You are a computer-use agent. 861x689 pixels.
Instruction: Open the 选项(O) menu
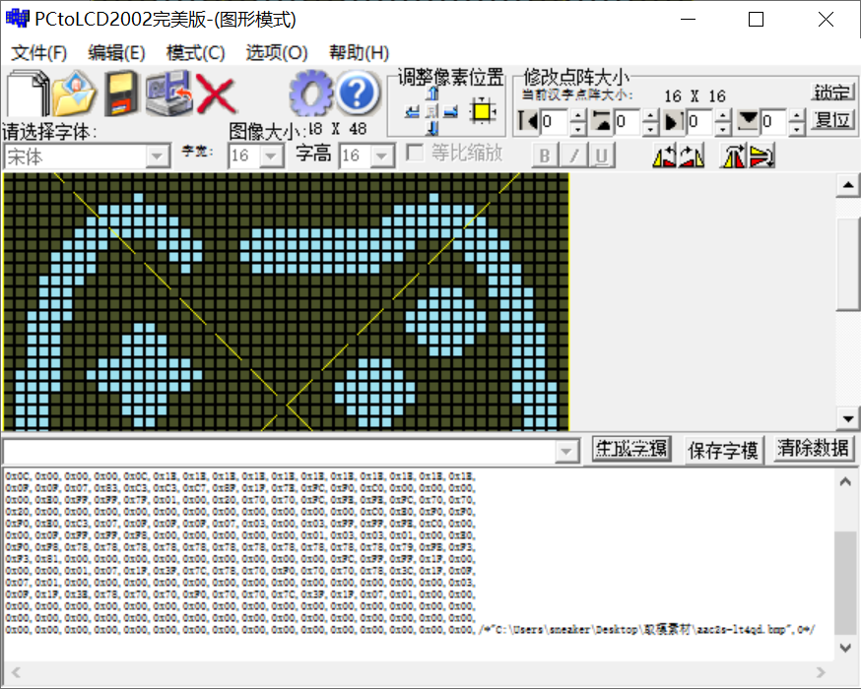click(275, 52)
